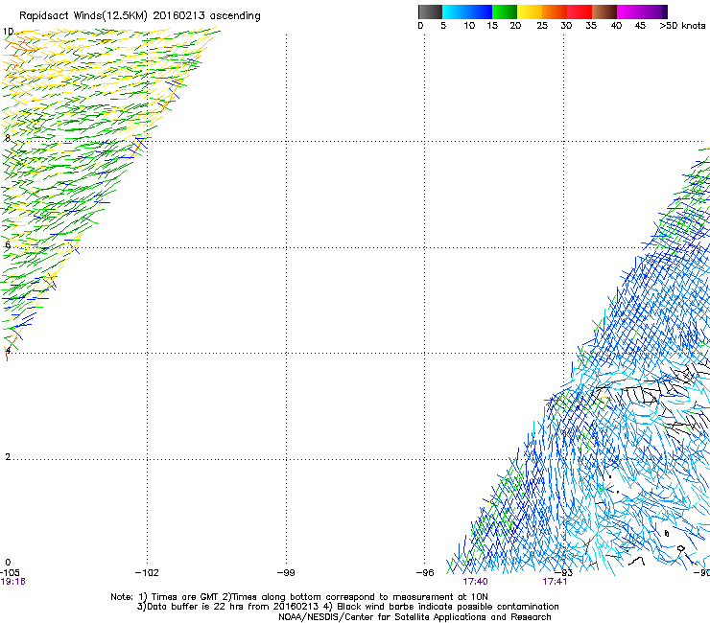Image resolution: width=710 pixels, height=623 pixels.
Task: Click the '5' label under the color bar
Action: (443, 26)
